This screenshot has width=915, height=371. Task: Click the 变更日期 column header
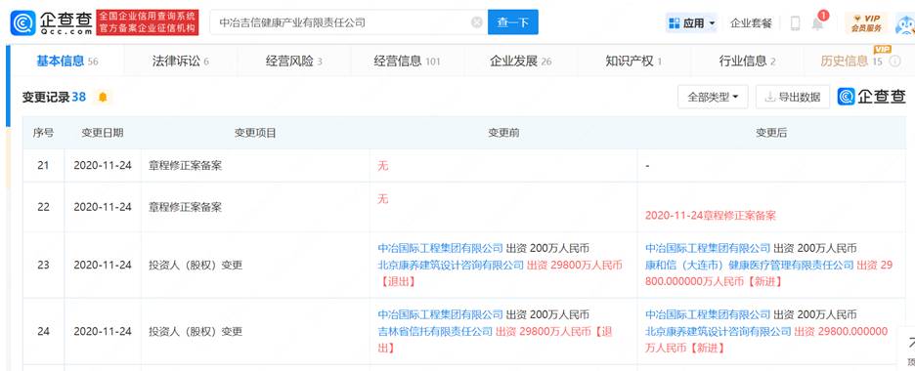click(102, 133)
